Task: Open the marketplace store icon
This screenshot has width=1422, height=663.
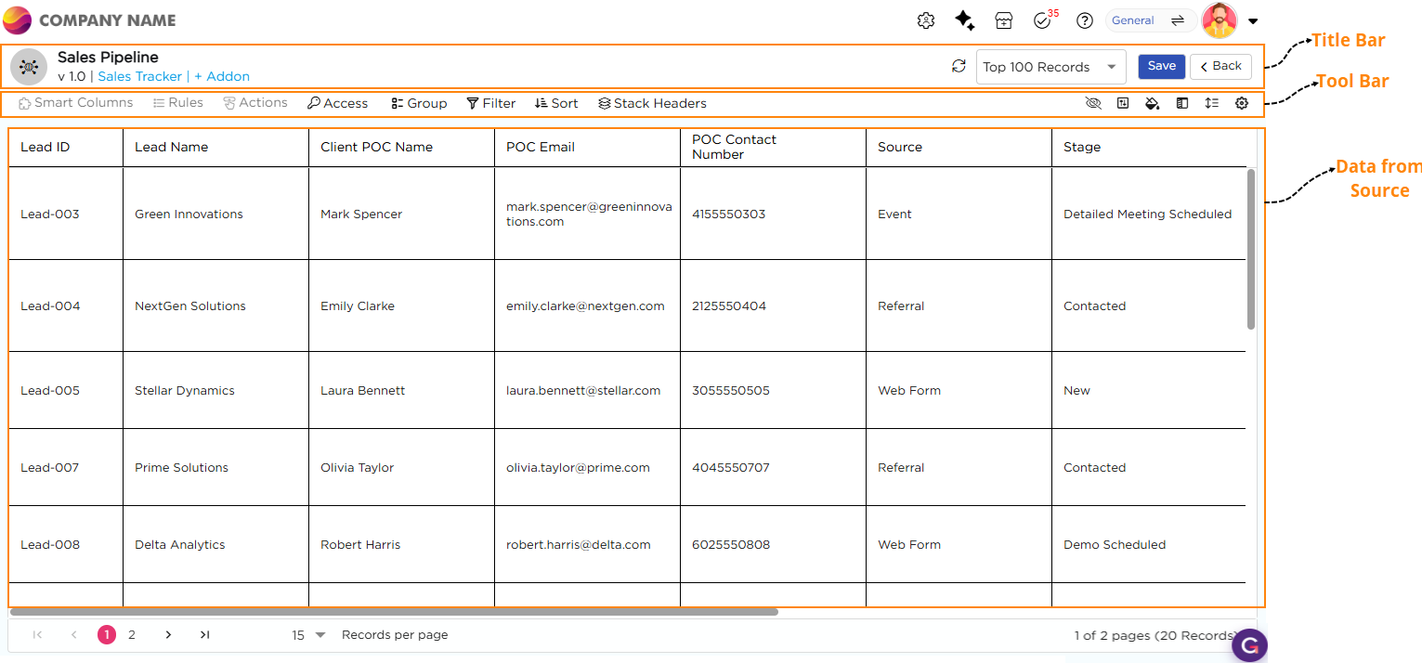Action: (x=1003, y=20)
